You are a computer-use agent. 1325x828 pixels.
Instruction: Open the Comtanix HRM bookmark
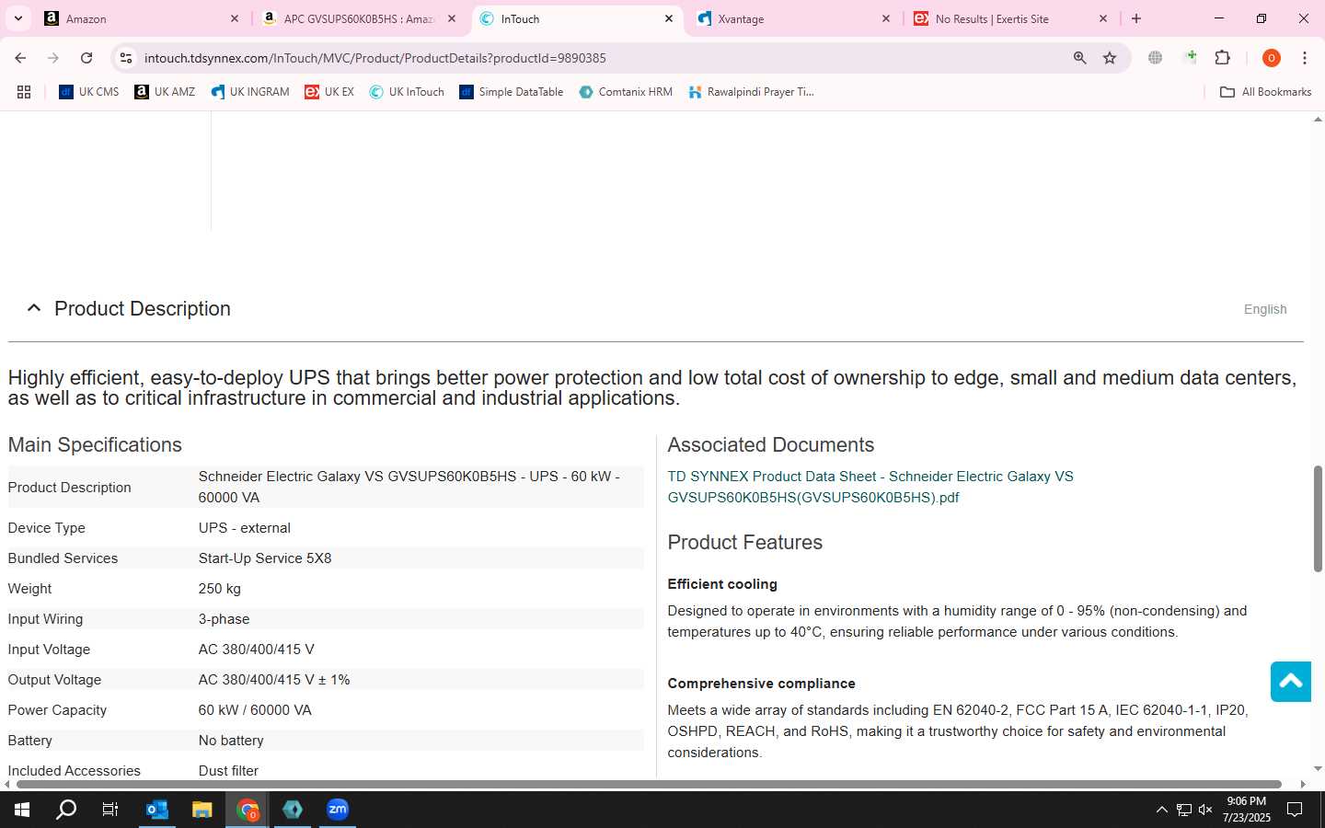click(626, 92)
